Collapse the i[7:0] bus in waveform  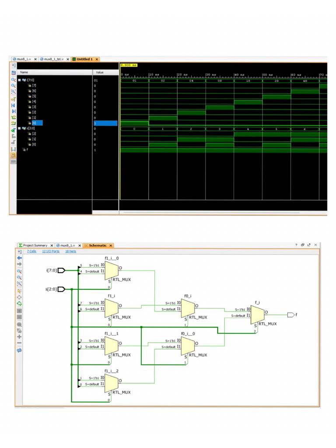tap(19, 80)
